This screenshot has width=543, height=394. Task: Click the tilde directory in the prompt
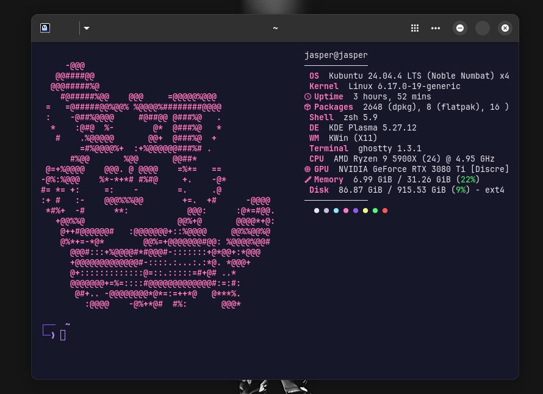tap(68, 324)
